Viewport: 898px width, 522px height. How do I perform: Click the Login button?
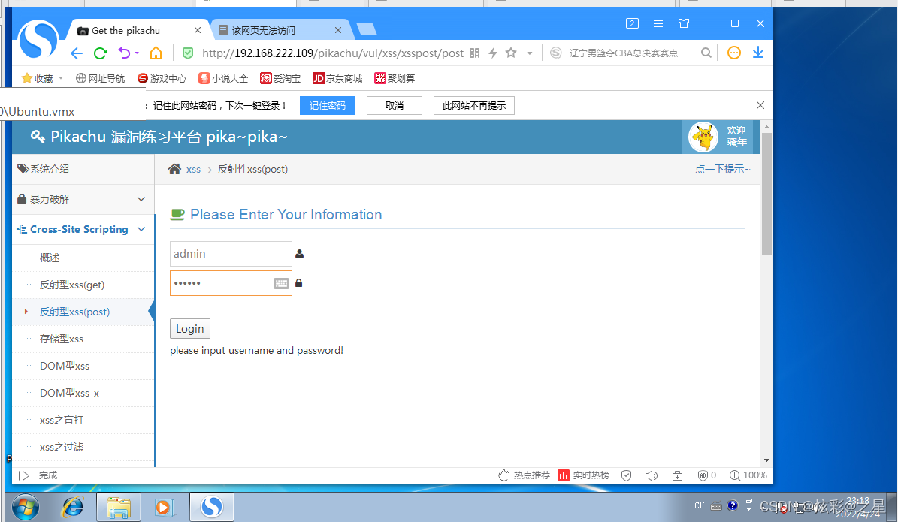[x=190, y=328]
